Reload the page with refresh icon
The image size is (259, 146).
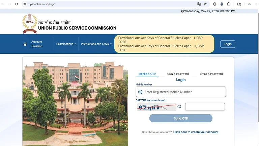17,4
